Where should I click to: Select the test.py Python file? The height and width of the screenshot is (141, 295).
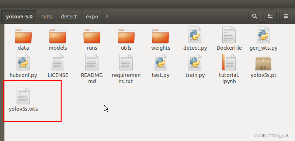(x=160, y=62)
